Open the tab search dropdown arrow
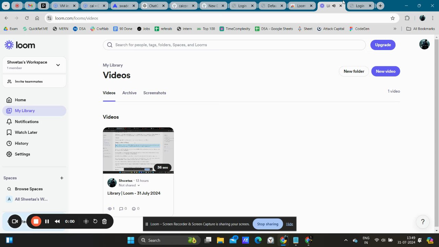Viewport: 439px width, 247px height. [x=6, y=6]
